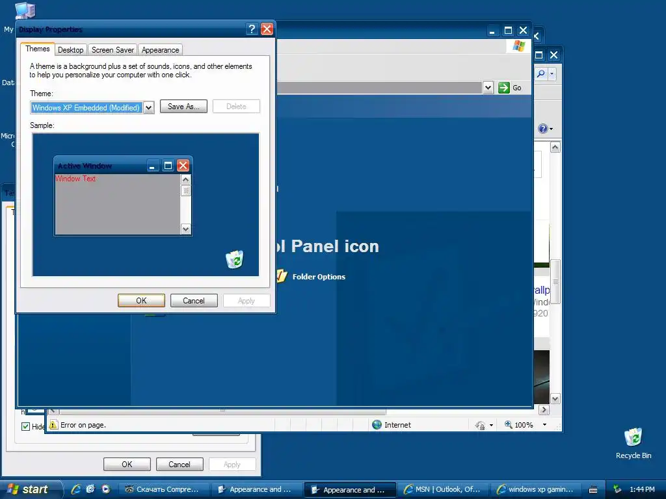Switch to the MSN | Outlook taskbar button
Image resolution: width=666 pixels, height=499 pixels.
[444, 489]
